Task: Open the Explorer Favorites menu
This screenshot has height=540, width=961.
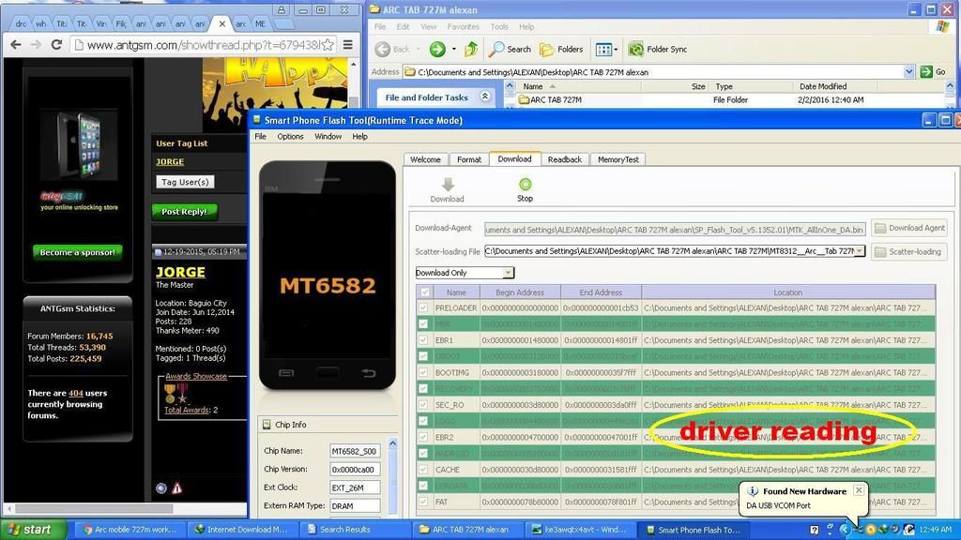Action: pos(463,27)
